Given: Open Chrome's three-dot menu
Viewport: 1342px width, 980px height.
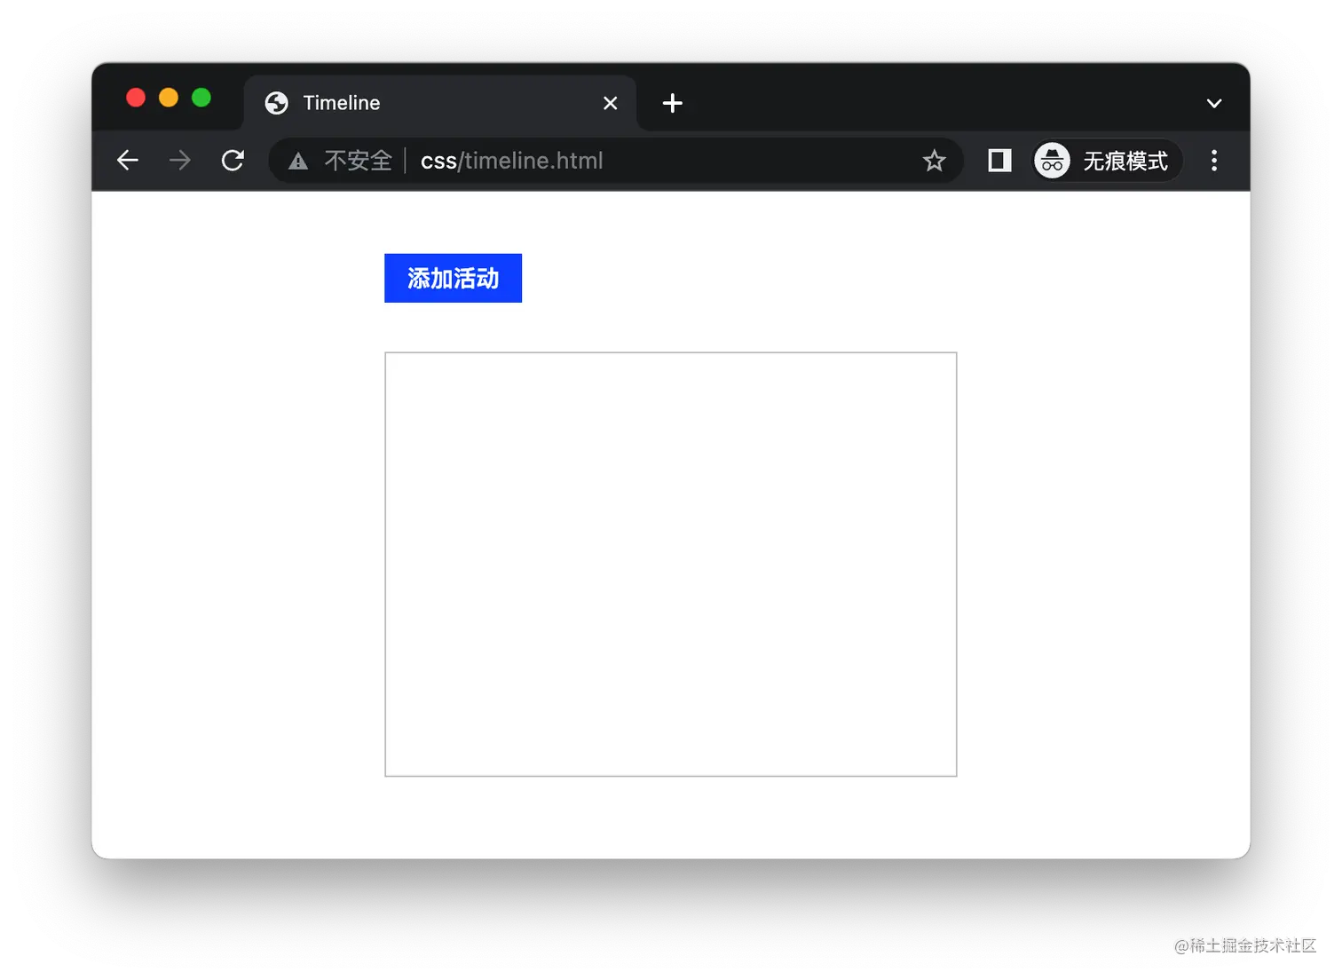Looking at the screenshot, I should click(1214, 161).
